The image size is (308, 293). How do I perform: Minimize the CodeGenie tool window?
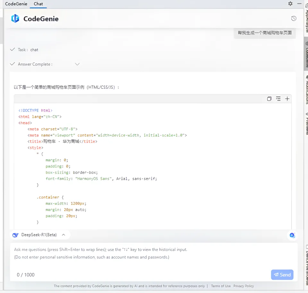pyautogui.click(x=299, y=4)
